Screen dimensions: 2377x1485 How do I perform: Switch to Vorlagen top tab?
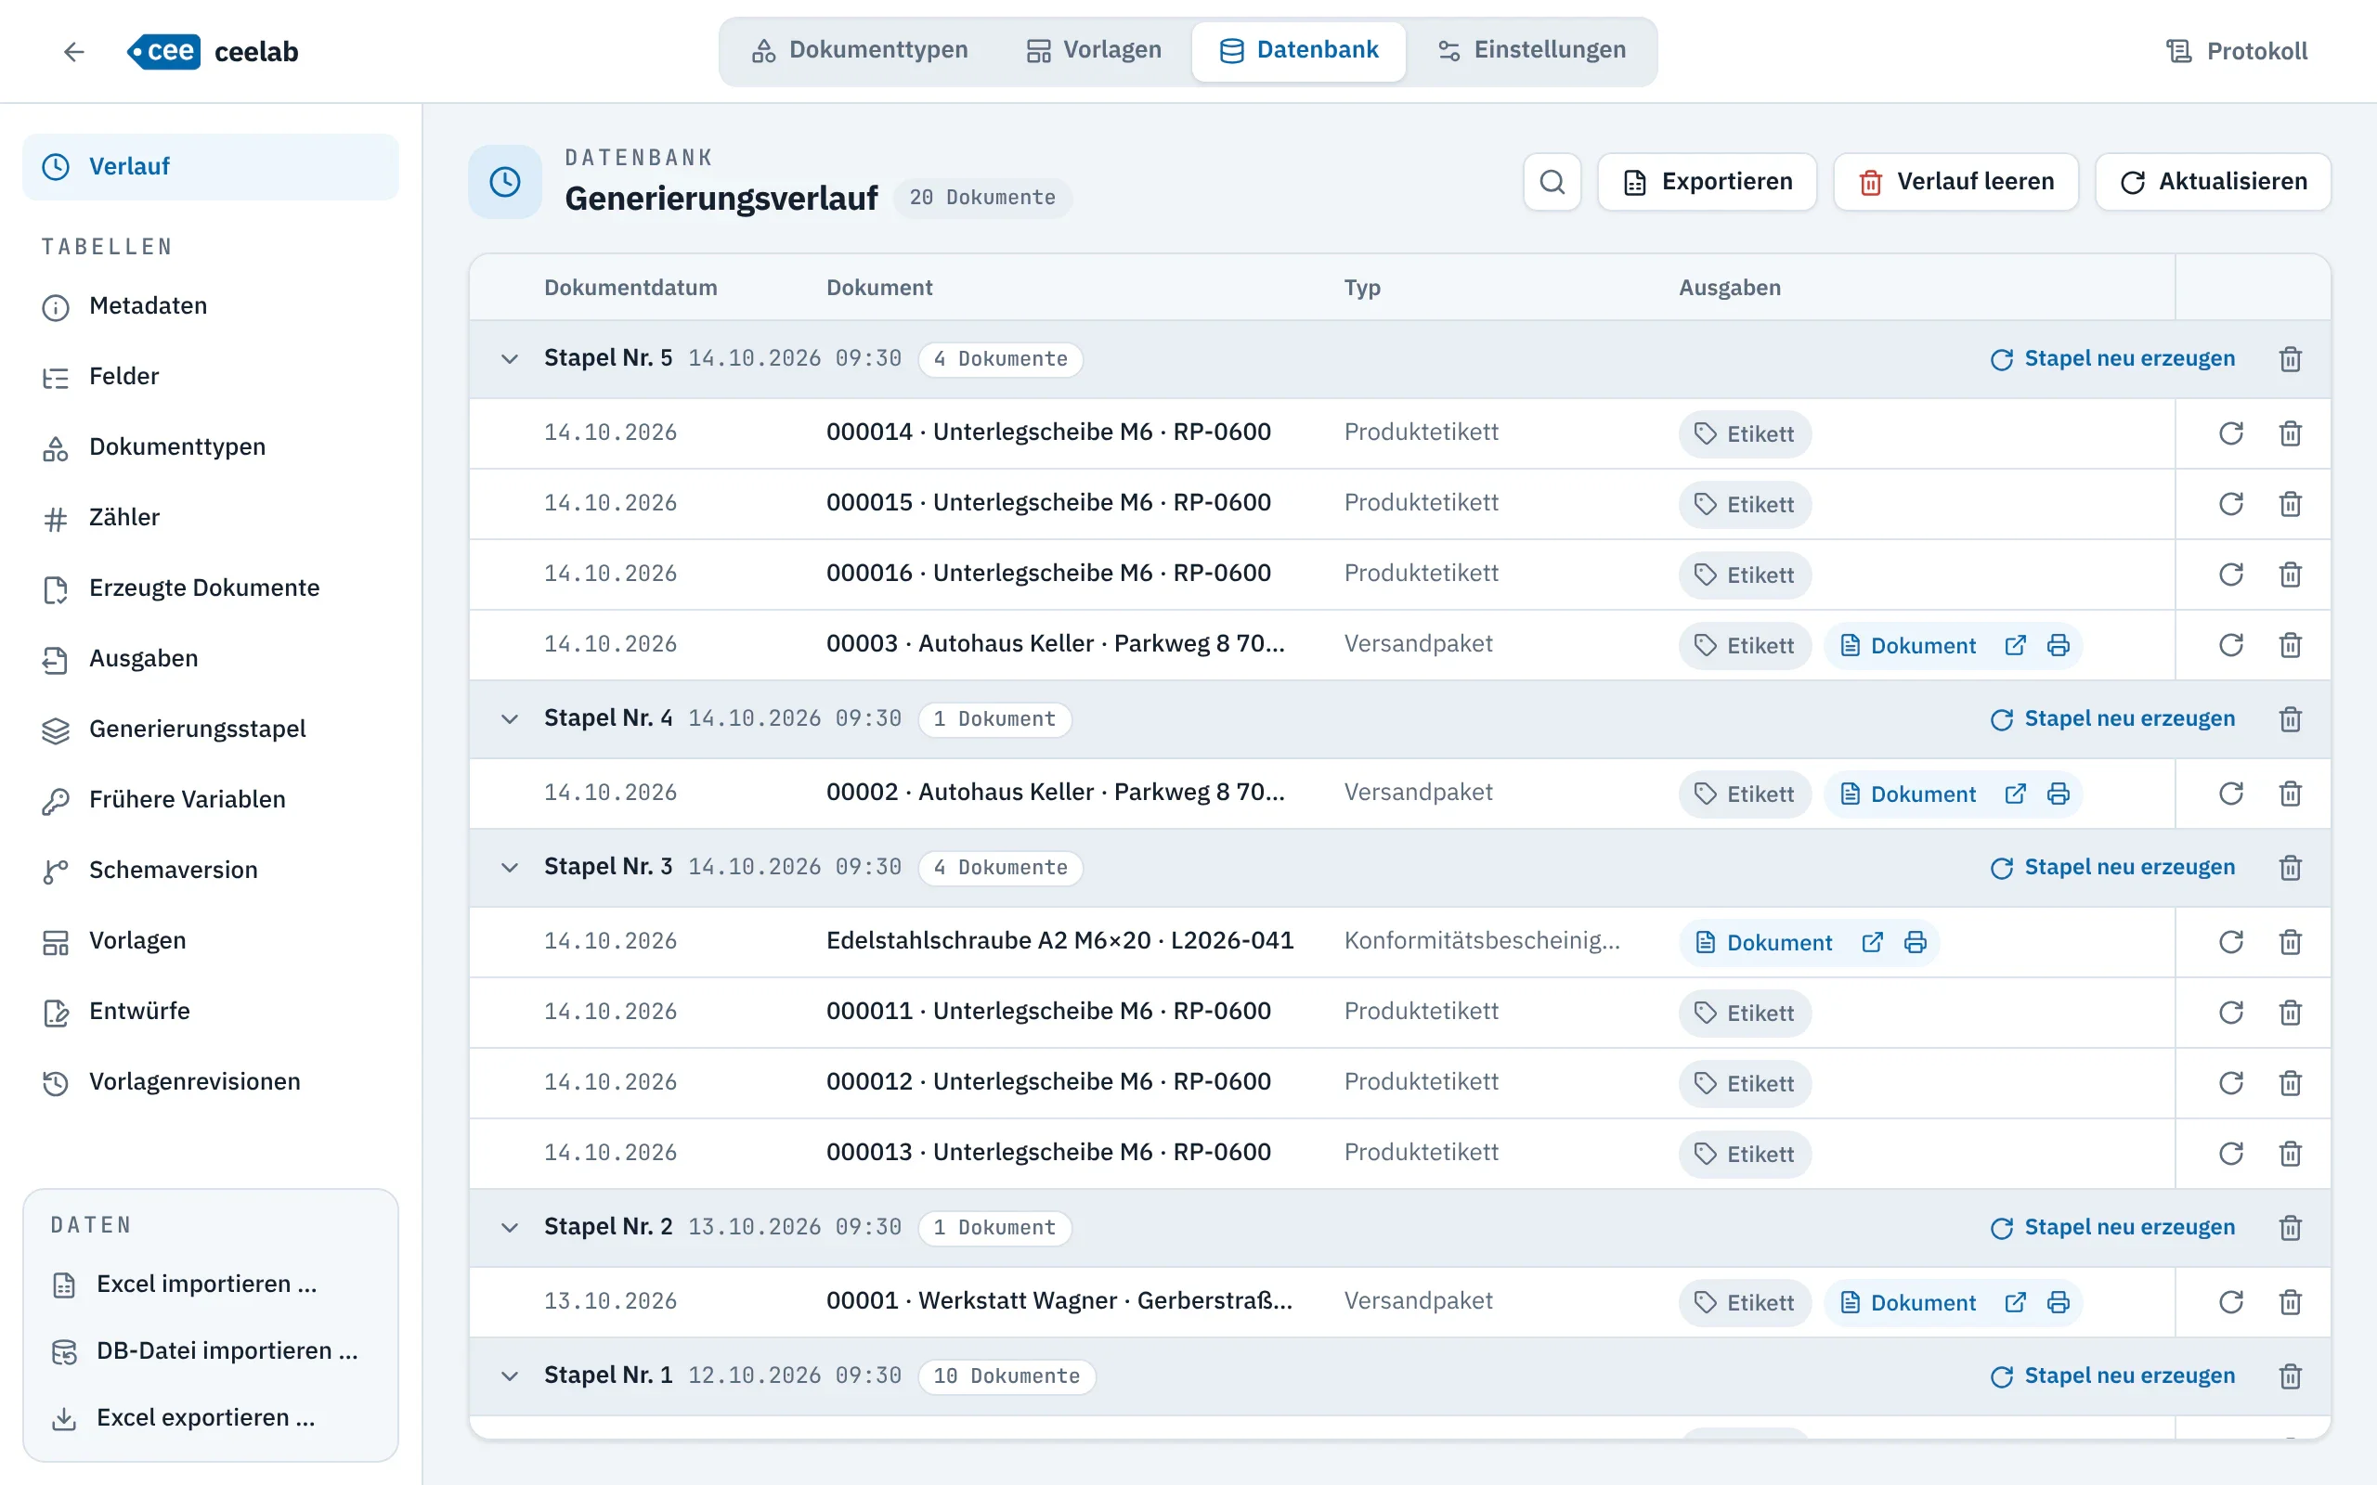(1093, 50)
